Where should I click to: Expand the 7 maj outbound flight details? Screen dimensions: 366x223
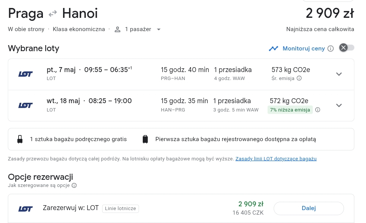click(x=339, y=74)
